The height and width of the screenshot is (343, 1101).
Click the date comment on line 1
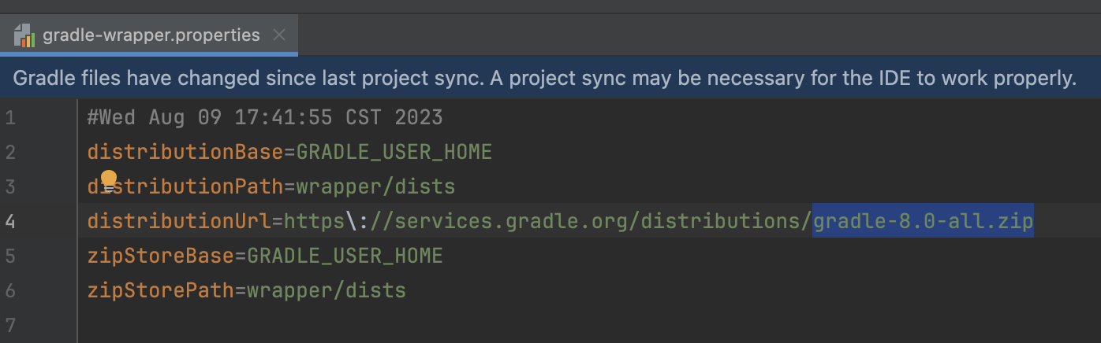tap(265, 118)
